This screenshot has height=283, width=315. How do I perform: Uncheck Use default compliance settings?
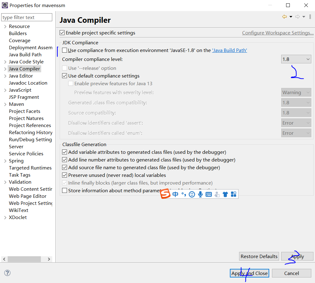pyautogui.click(x=65, y=76)
